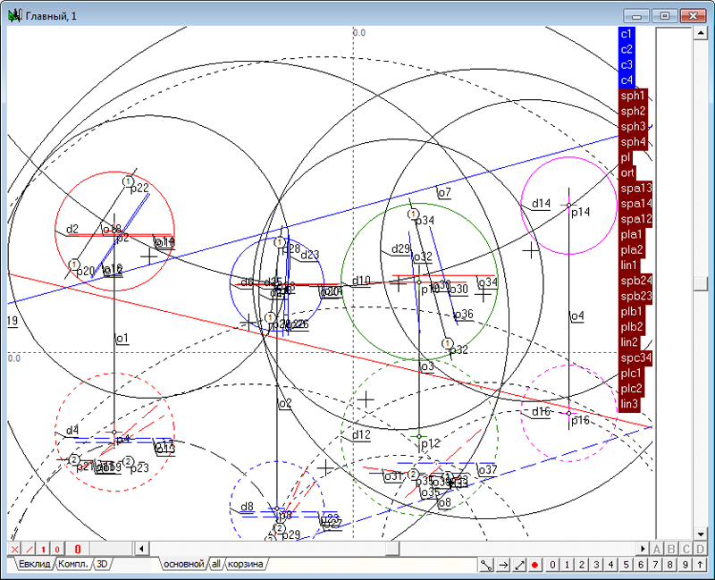
Task: Click the vertical scrollbar thumb
Action: coord(700,283)
